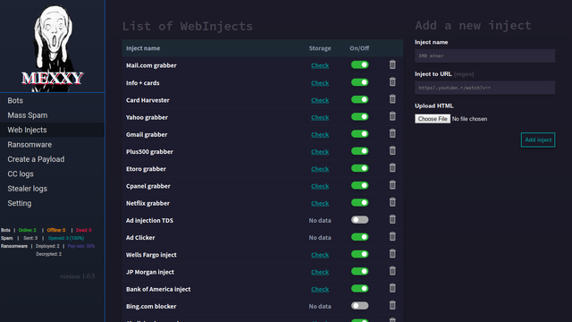Toggle the Mail.com grabber switch
Image resolution: width=572 pixels, height=322 pixels.
click(359, 65)
